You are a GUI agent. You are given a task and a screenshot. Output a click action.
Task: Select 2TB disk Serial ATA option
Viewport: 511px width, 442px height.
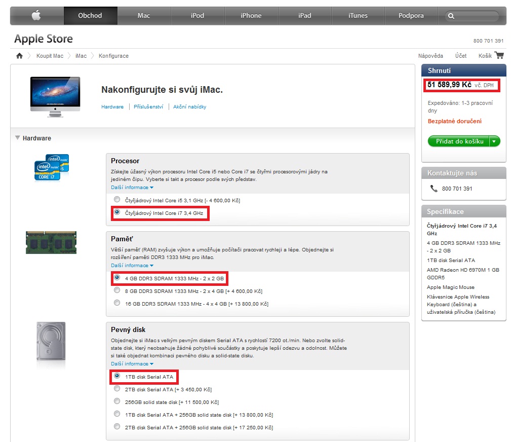pos(116,388)
